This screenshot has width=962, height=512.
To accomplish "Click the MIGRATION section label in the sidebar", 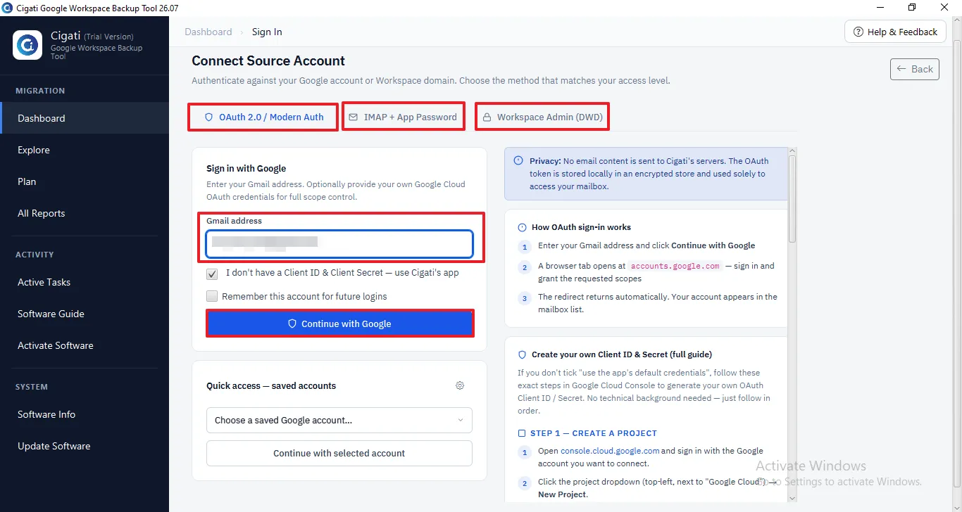I will (40, 91).
